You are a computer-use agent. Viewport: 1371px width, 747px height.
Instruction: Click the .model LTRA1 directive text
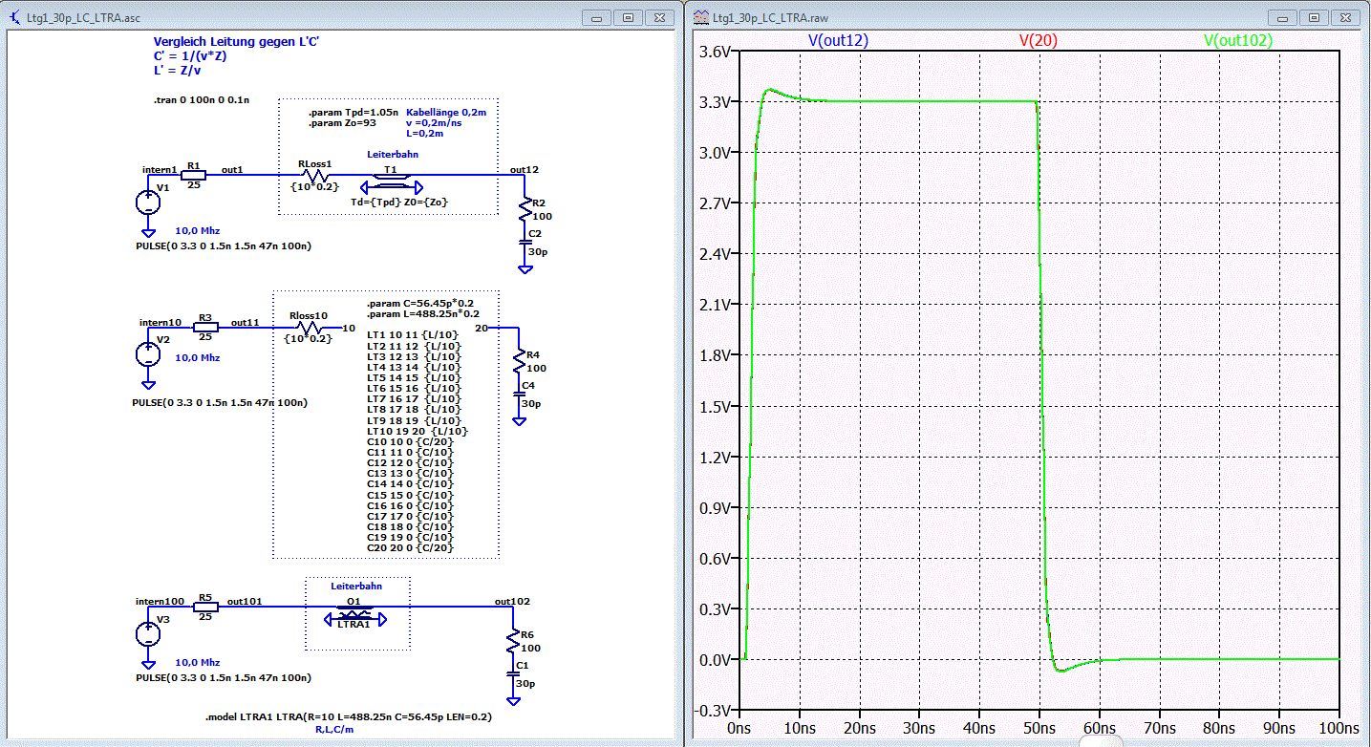(349, 716)
